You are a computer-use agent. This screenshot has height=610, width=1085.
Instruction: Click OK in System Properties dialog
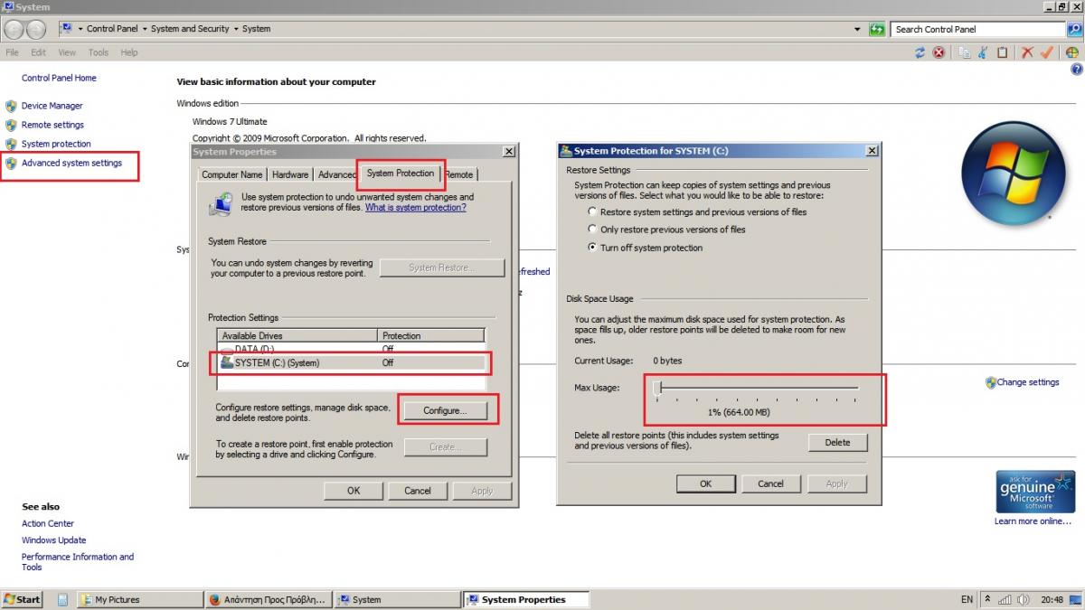(x=354, y=491)
